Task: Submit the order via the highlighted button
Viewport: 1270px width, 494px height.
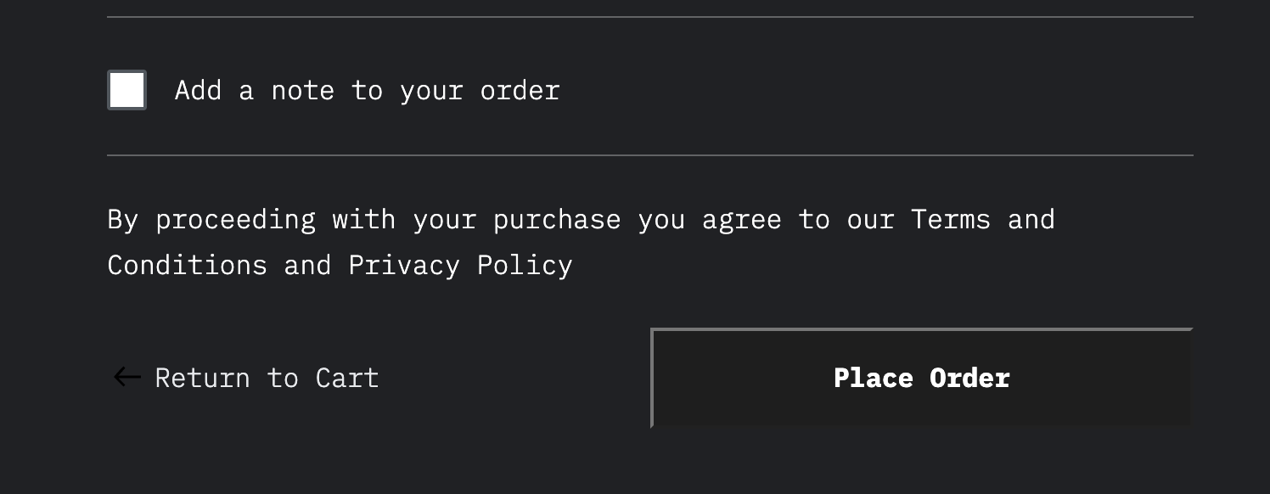Action: [x=921, y=378]
